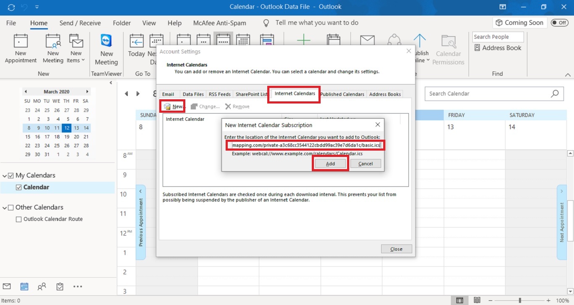The width and height of the screenshot is (574, 305).
Task: Go to Today in the calendar
Action: tap(137, 46)
